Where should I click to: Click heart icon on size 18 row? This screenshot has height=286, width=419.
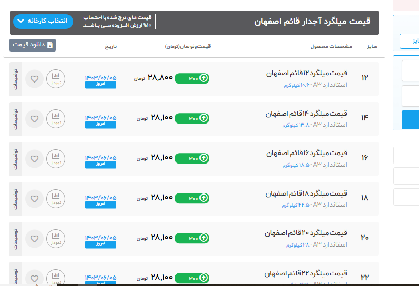coord(34,199)
